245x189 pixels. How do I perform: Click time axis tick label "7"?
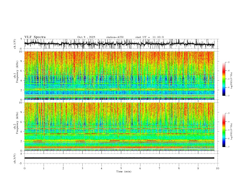160,168
